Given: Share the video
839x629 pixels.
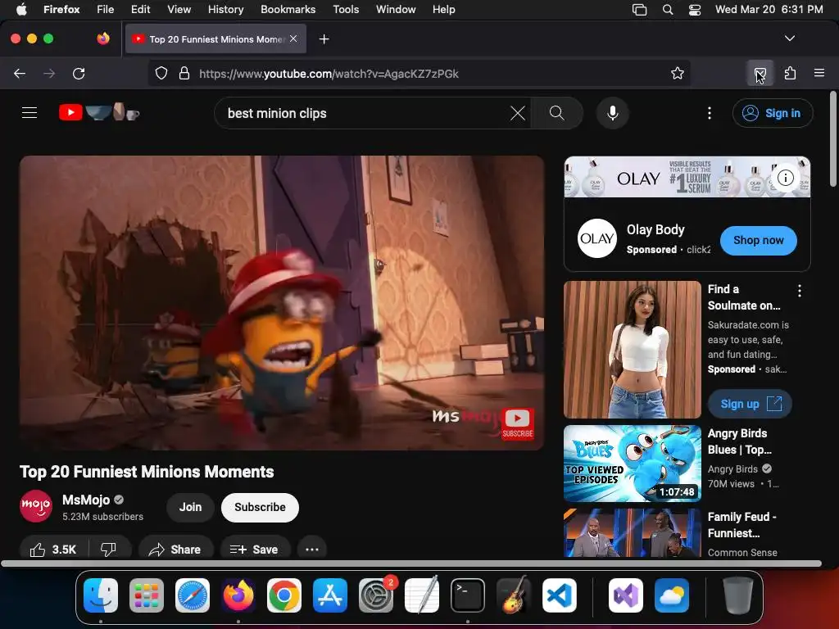Looking at the screenshot, I should coord(175,550).
